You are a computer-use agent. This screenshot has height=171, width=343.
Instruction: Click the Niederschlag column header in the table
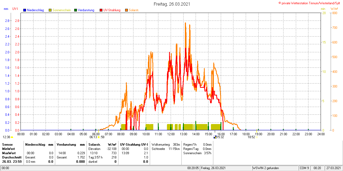coord(35,144)
